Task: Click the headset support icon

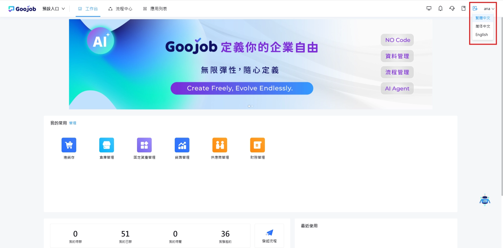Action: [452, 8]
